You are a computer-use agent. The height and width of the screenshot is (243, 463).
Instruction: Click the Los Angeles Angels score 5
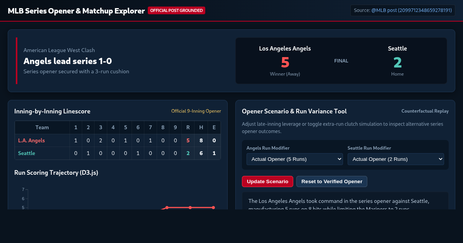(285, 62)
